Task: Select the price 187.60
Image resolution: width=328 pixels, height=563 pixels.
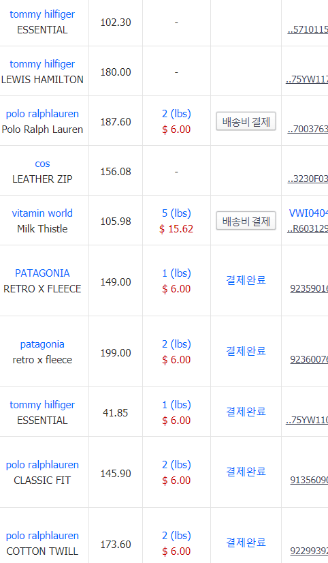Action: (x=116, y=122)
